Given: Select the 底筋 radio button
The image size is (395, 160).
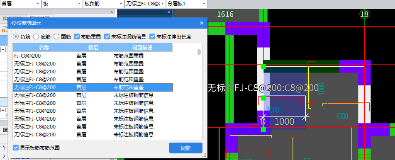Looking at the screenshot, I should click(36, 37).
